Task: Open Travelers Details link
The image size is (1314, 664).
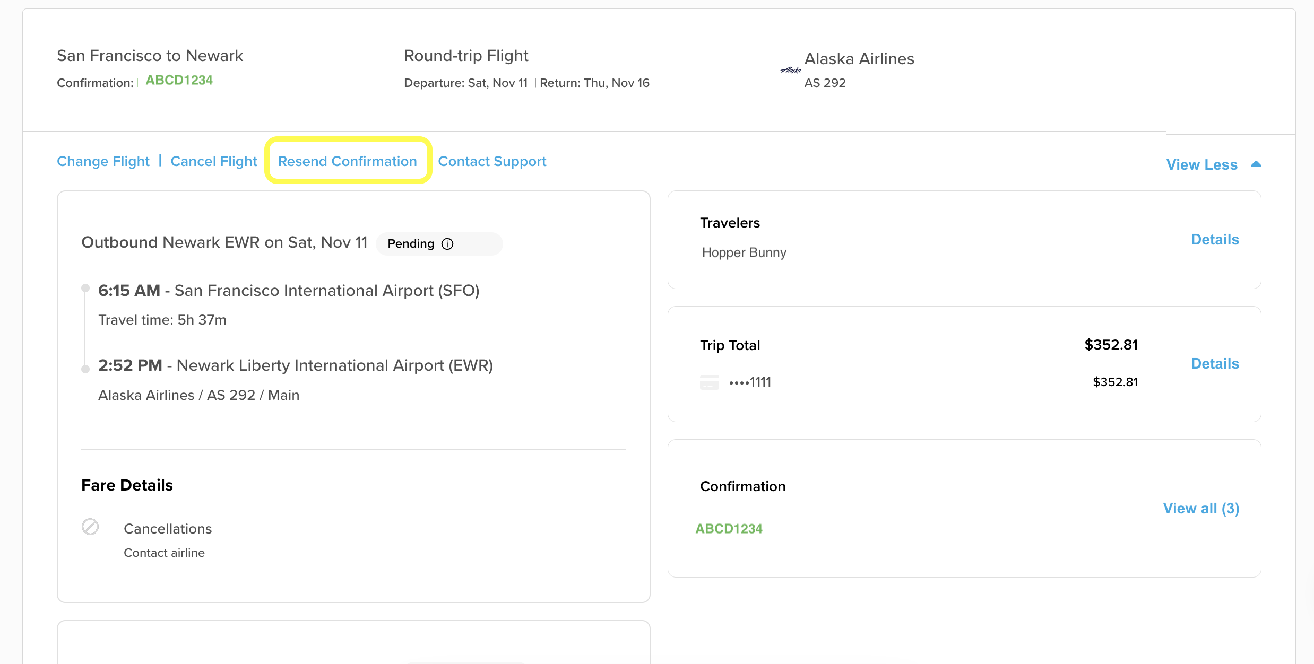Action: [1215, 240]
